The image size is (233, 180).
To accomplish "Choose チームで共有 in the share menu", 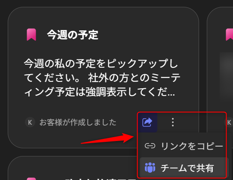I will 183,168.
